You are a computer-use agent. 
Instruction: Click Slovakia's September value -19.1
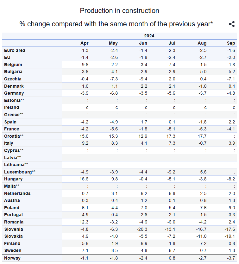click(x=230, y=236)
